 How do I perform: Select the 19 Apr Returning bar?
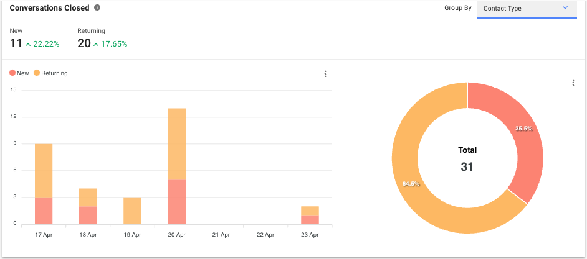point(133,211)
